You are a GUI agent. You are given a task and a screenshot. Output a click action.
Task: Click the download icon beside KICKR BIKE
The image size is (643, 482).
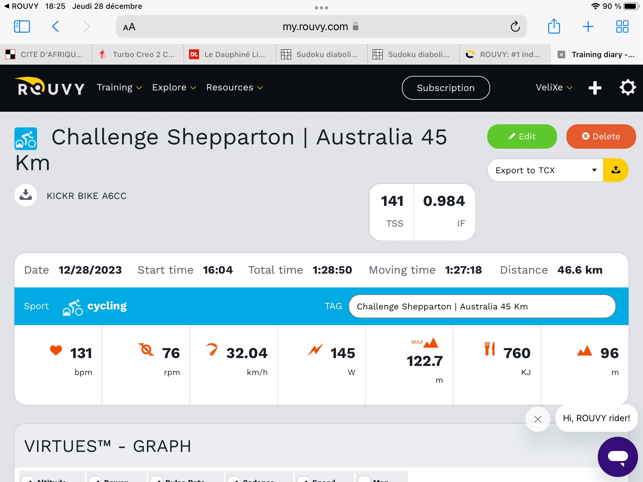click(26, 195)
